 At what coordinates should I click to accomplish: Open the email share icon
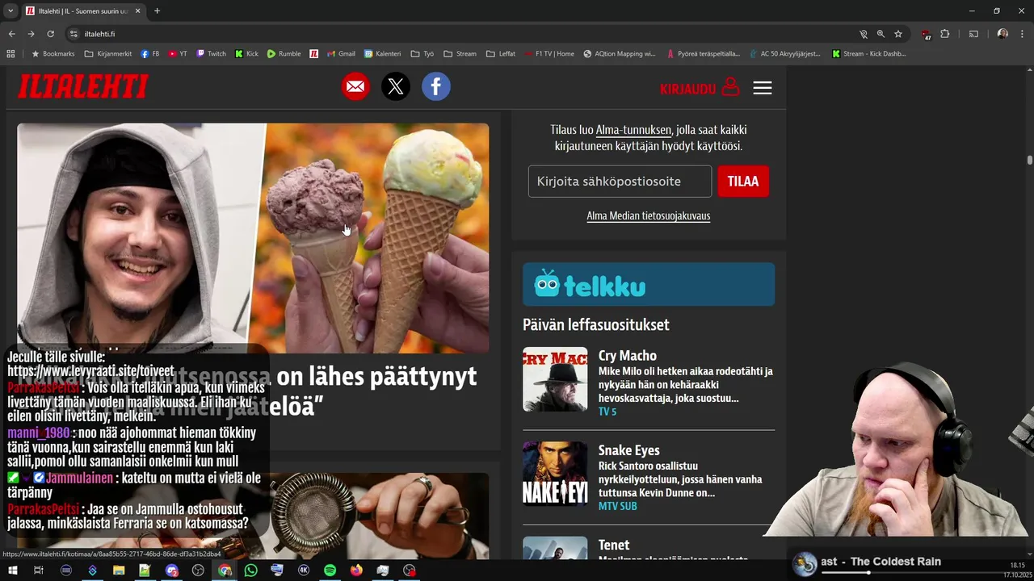(355, 86)
